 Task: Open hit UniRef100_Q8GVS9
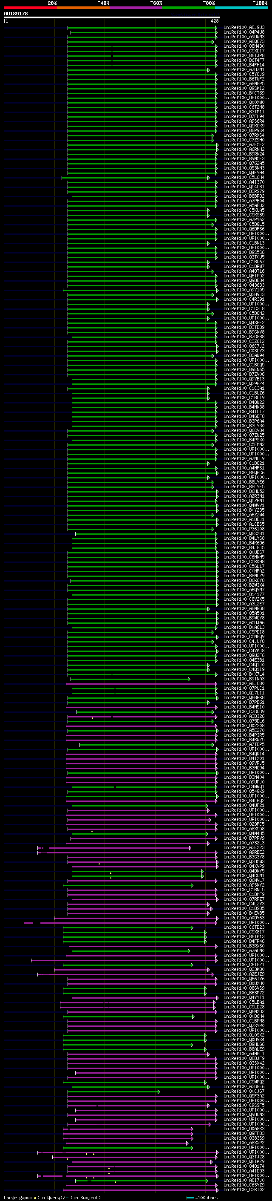(244, 988)
